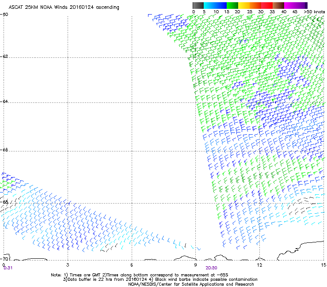Click legend tick label 35
The width and height of the screenshot is (327, 287).
pyautogui.click(x=272, y=12)
